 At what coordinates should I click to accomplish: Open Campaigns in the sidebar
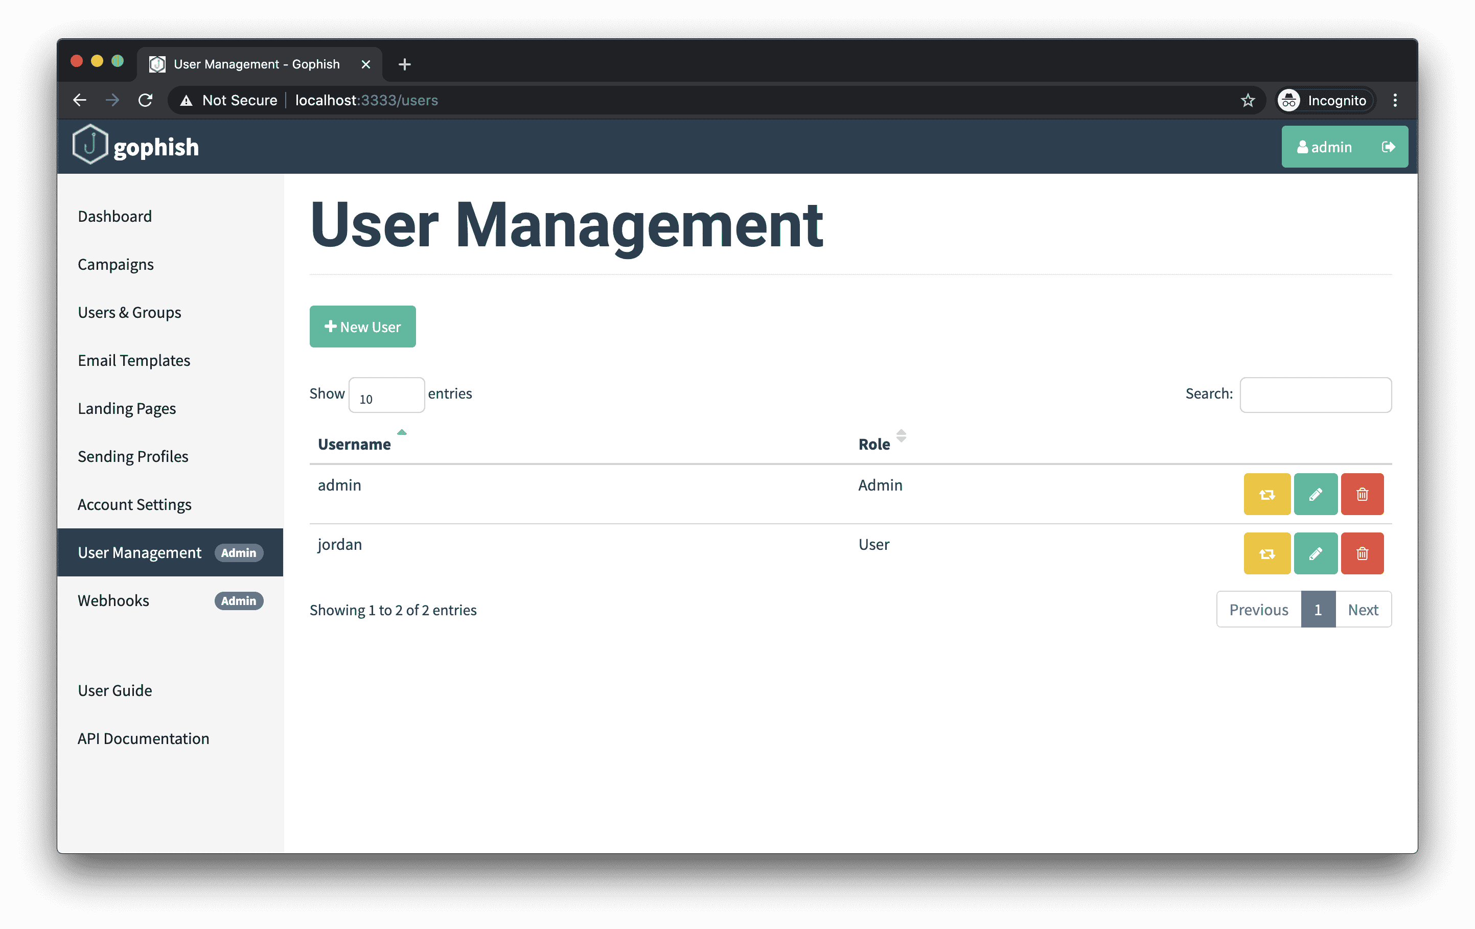pyautogui.click(x=116, y=265)
